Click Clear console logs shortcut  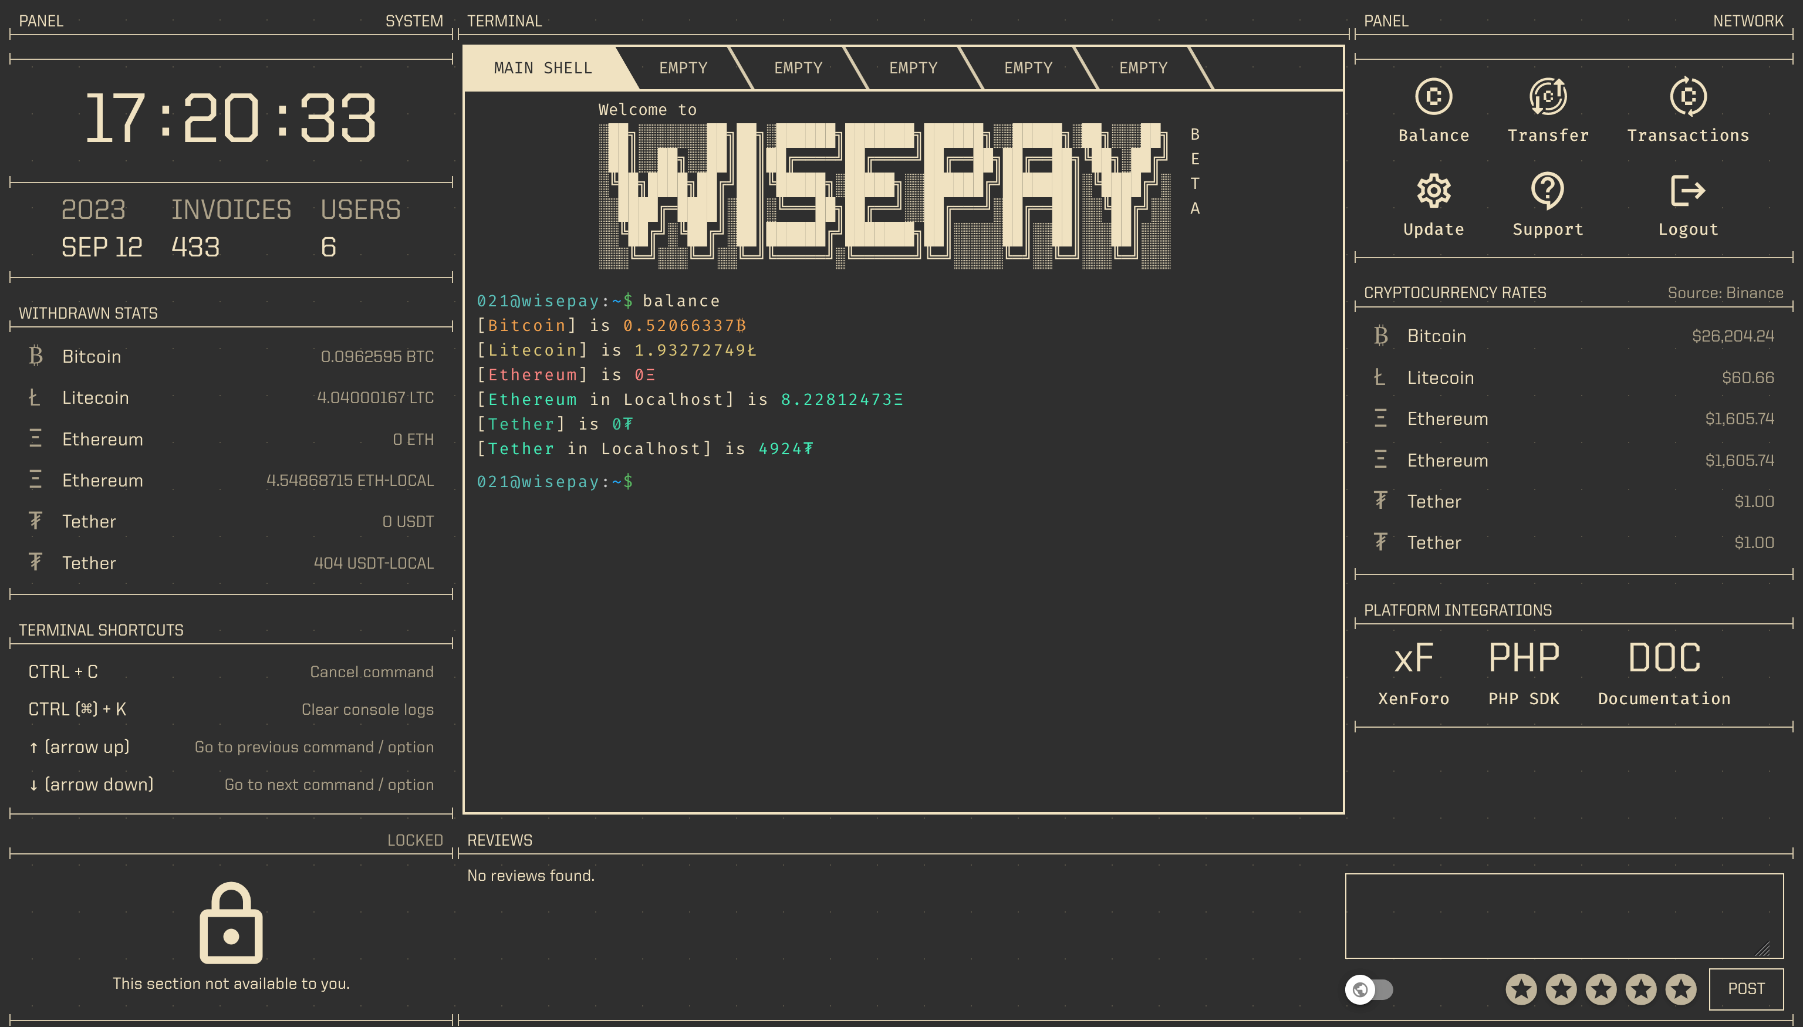367,709
